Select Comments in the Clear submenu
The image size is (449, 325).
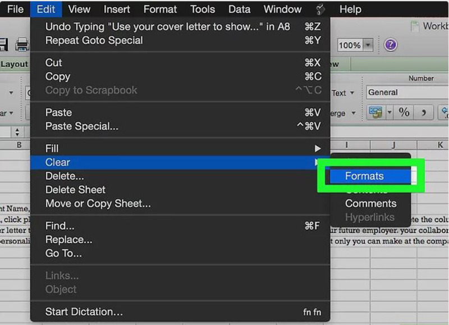tap(370, 204)
